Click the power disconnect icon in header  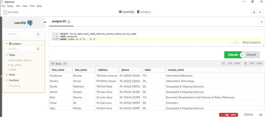tap(260, 12)
